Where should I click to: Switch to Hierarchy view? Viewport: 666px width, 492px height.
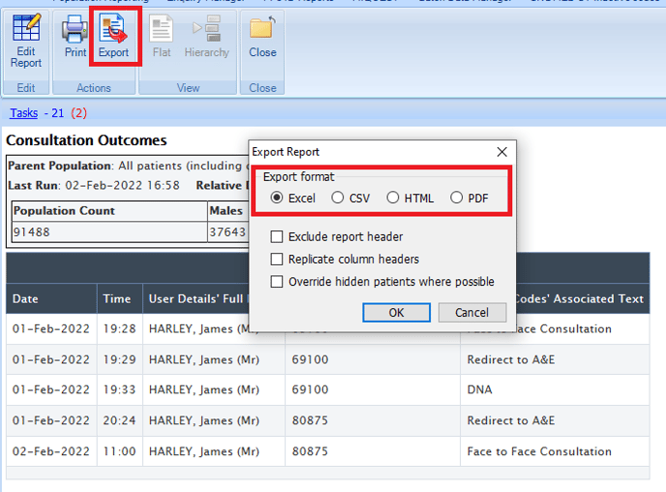[206, 39]
